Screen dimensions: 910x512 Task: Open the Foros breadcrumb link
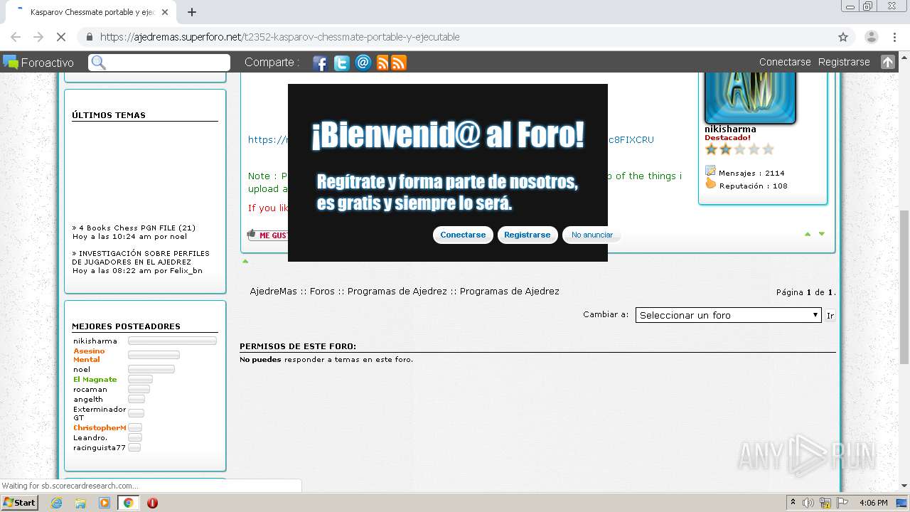(322, 291)
